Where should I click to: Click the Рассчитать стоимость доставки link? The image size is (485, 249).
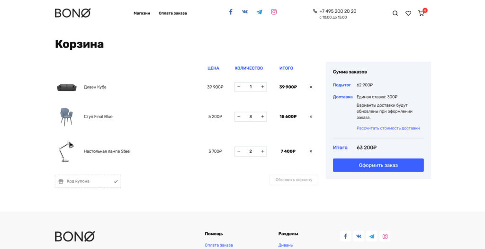pyautogui.click(x=388, y=128)
